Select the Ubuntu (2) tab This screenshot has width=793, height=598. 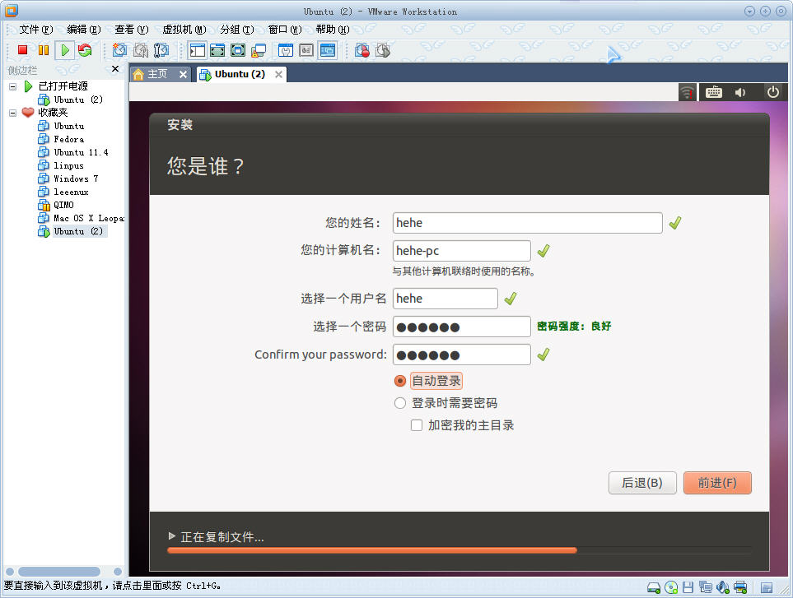239,74
